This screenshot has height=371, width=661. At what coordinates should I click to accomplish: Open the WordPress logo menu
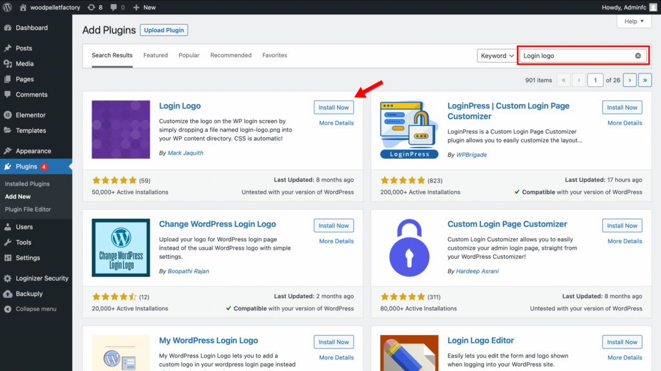click(7, 7)
